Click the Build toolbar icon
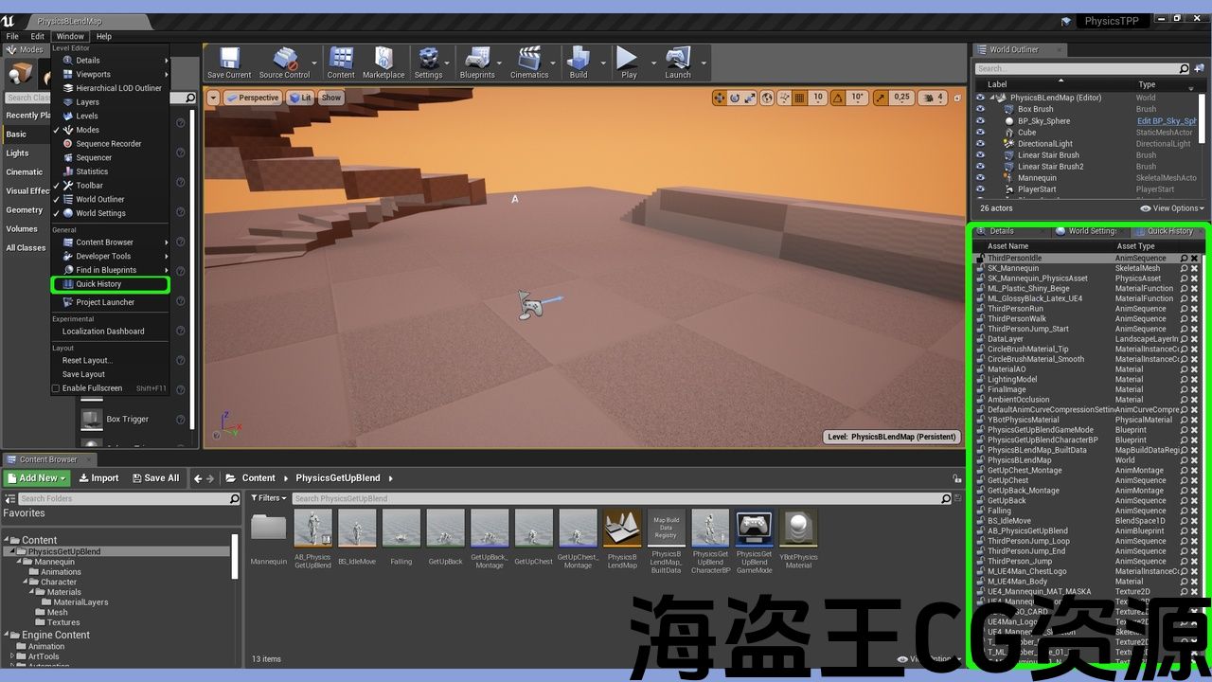The height and width of the screenshot is (682, 1212). [x=579, y=63]
